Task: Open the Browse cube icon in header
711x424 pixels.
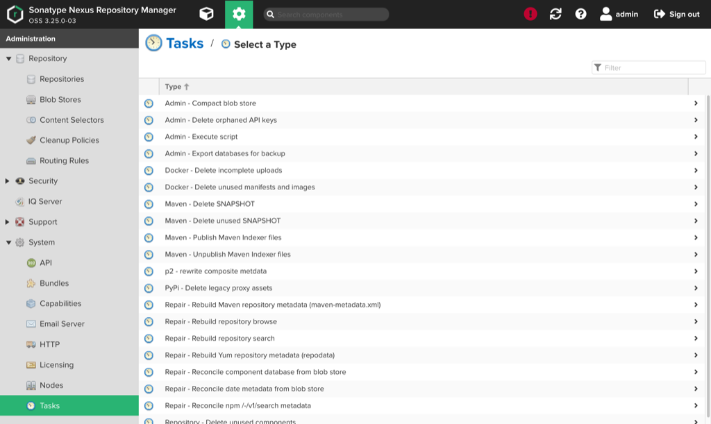Action: 206,14
